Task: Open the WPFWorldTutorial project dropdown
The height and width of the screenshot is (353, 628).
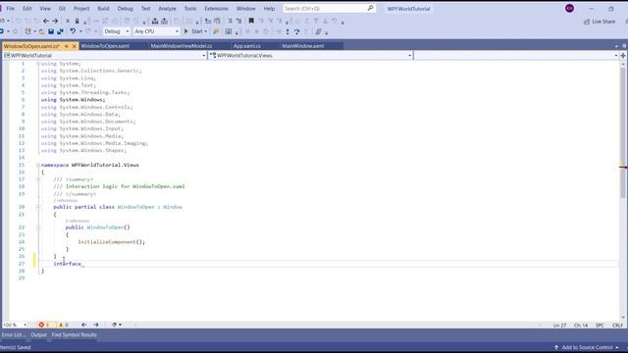Action: point(105,56)
